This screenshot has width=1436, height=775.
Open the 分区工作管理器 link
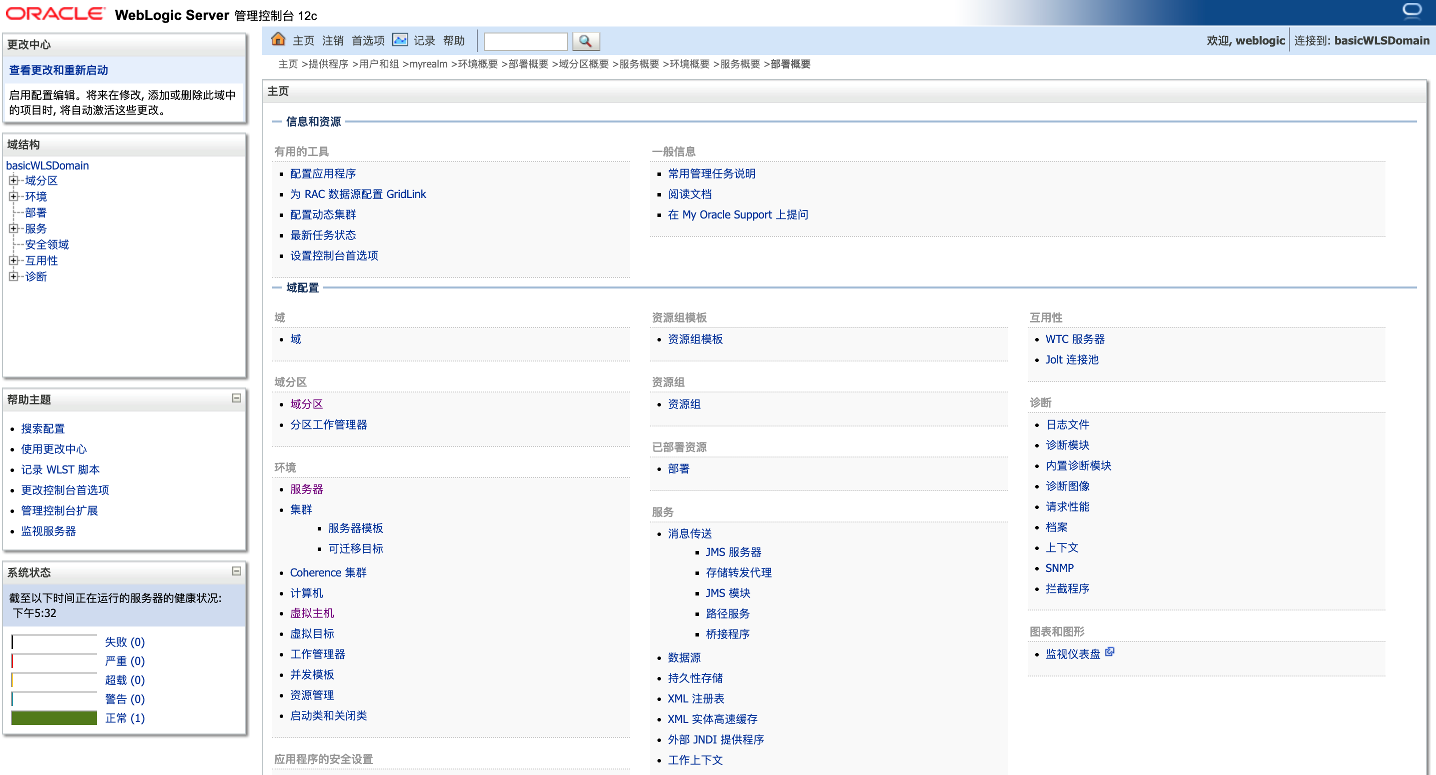[328, 424]
